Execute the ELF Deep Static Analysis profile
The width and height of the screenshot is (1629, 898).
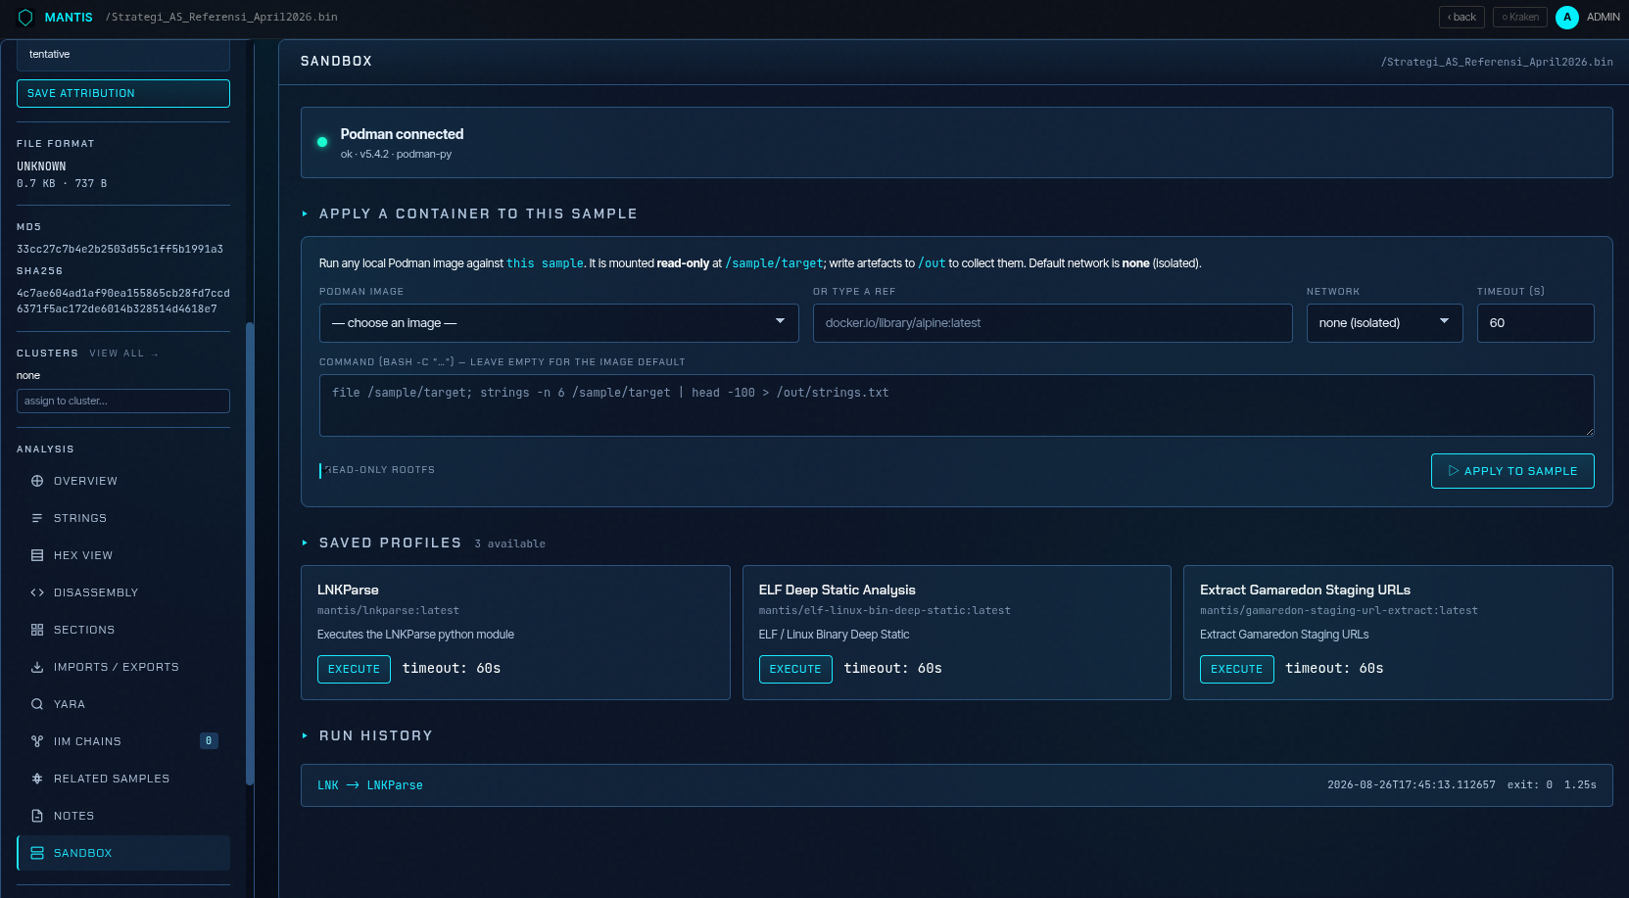click(x=795, y=669)
